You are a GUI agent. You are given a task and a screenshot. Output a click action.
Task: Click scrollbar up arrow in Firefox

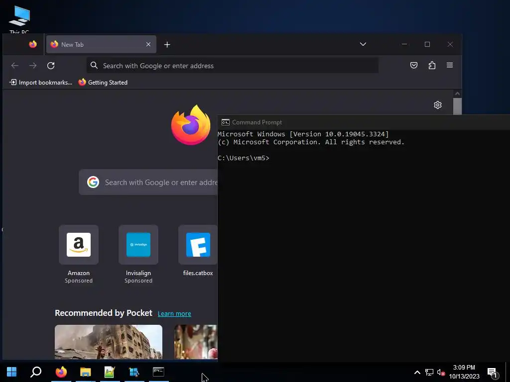(457, 94)
